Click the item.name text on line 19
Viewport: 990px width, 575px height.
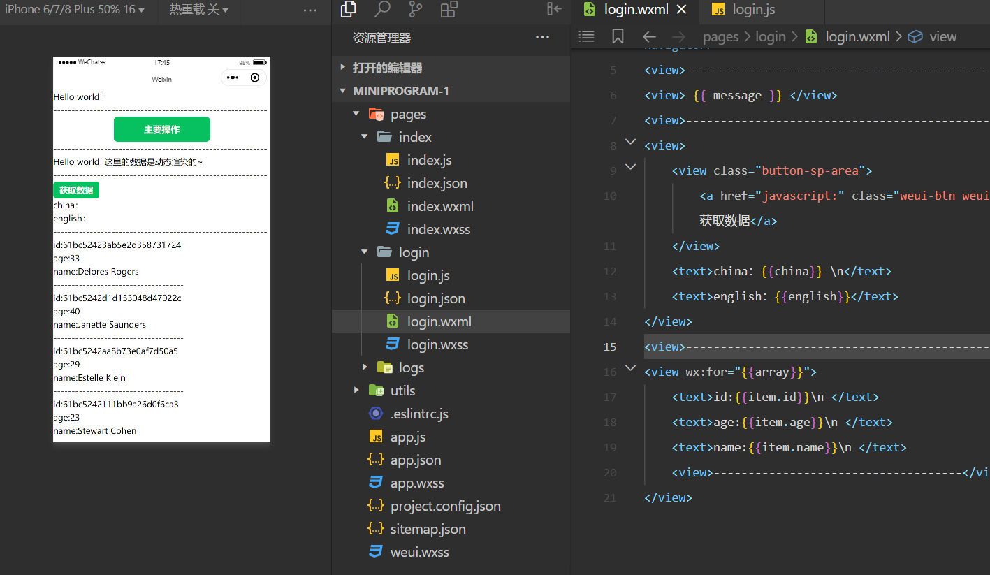[x=792, y=447]
